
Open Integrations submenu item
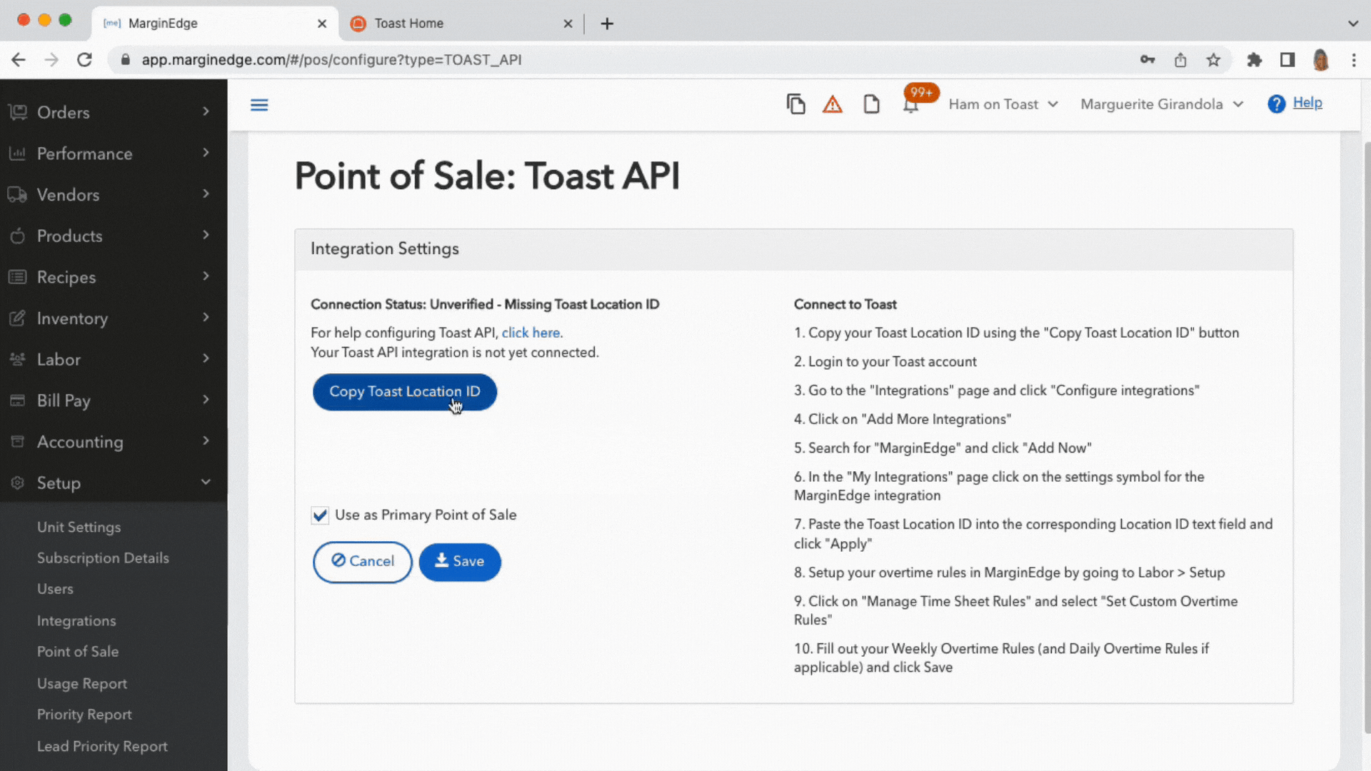[x=76, y=621]
